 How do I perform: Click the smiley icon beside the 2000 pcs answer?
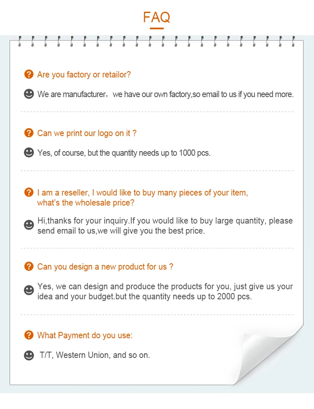(29, 290)
